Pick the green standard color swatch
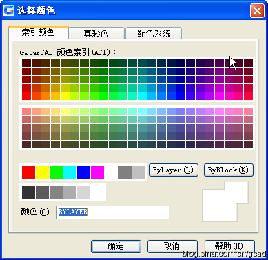The image size is (268, 260). pyautogui.click(x=56, y=172)
